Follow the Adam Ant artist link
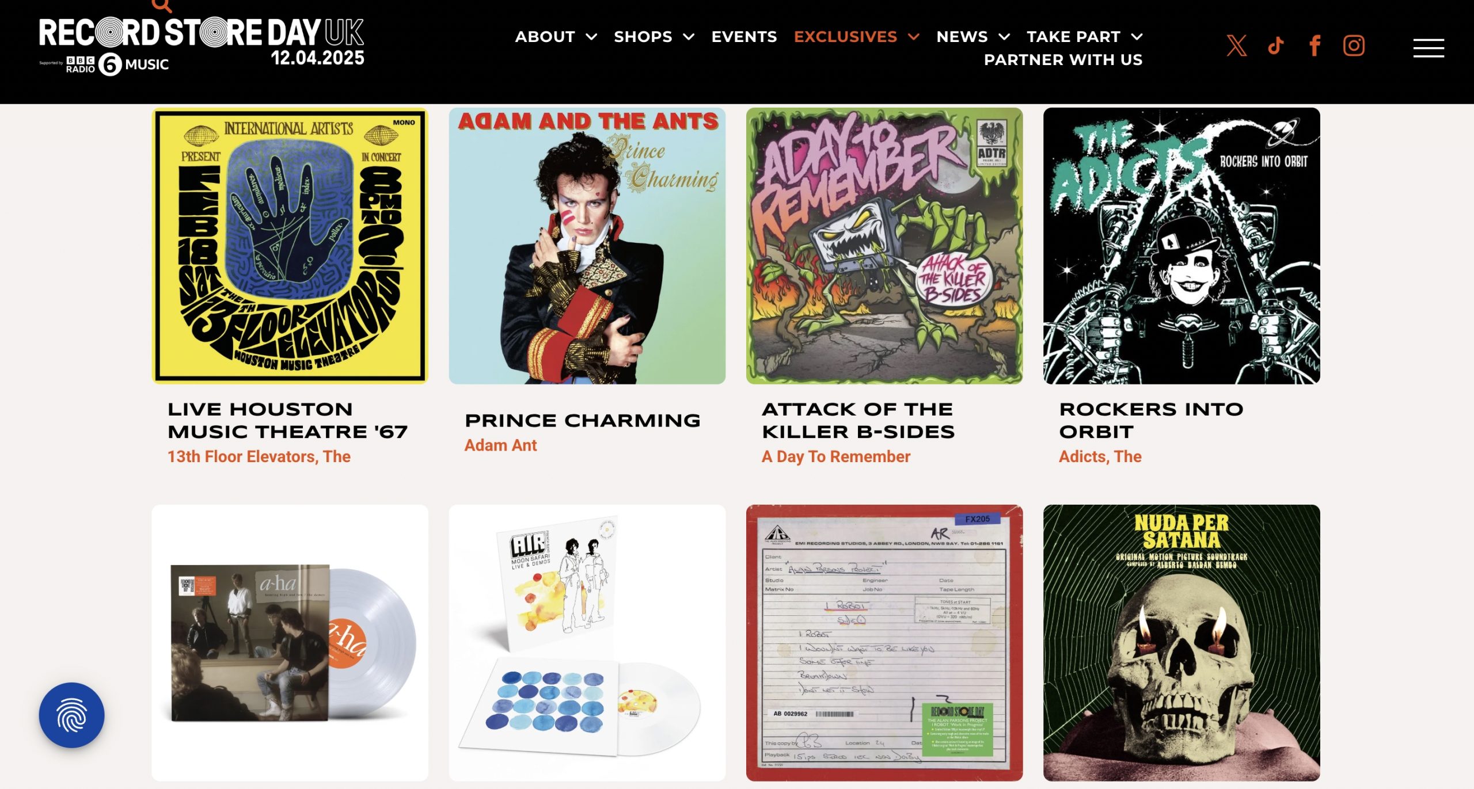Screen dimensions: 1474x789 point(500,445)
